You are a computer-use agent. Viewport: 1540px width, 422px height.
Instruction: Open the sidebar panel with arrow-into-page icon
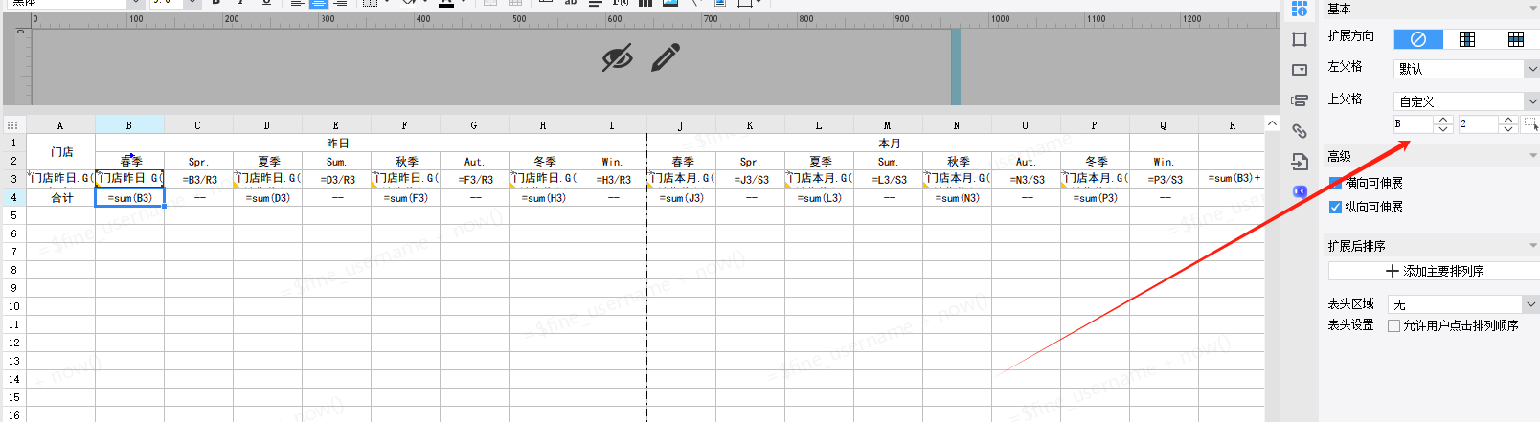(1300, 162)
